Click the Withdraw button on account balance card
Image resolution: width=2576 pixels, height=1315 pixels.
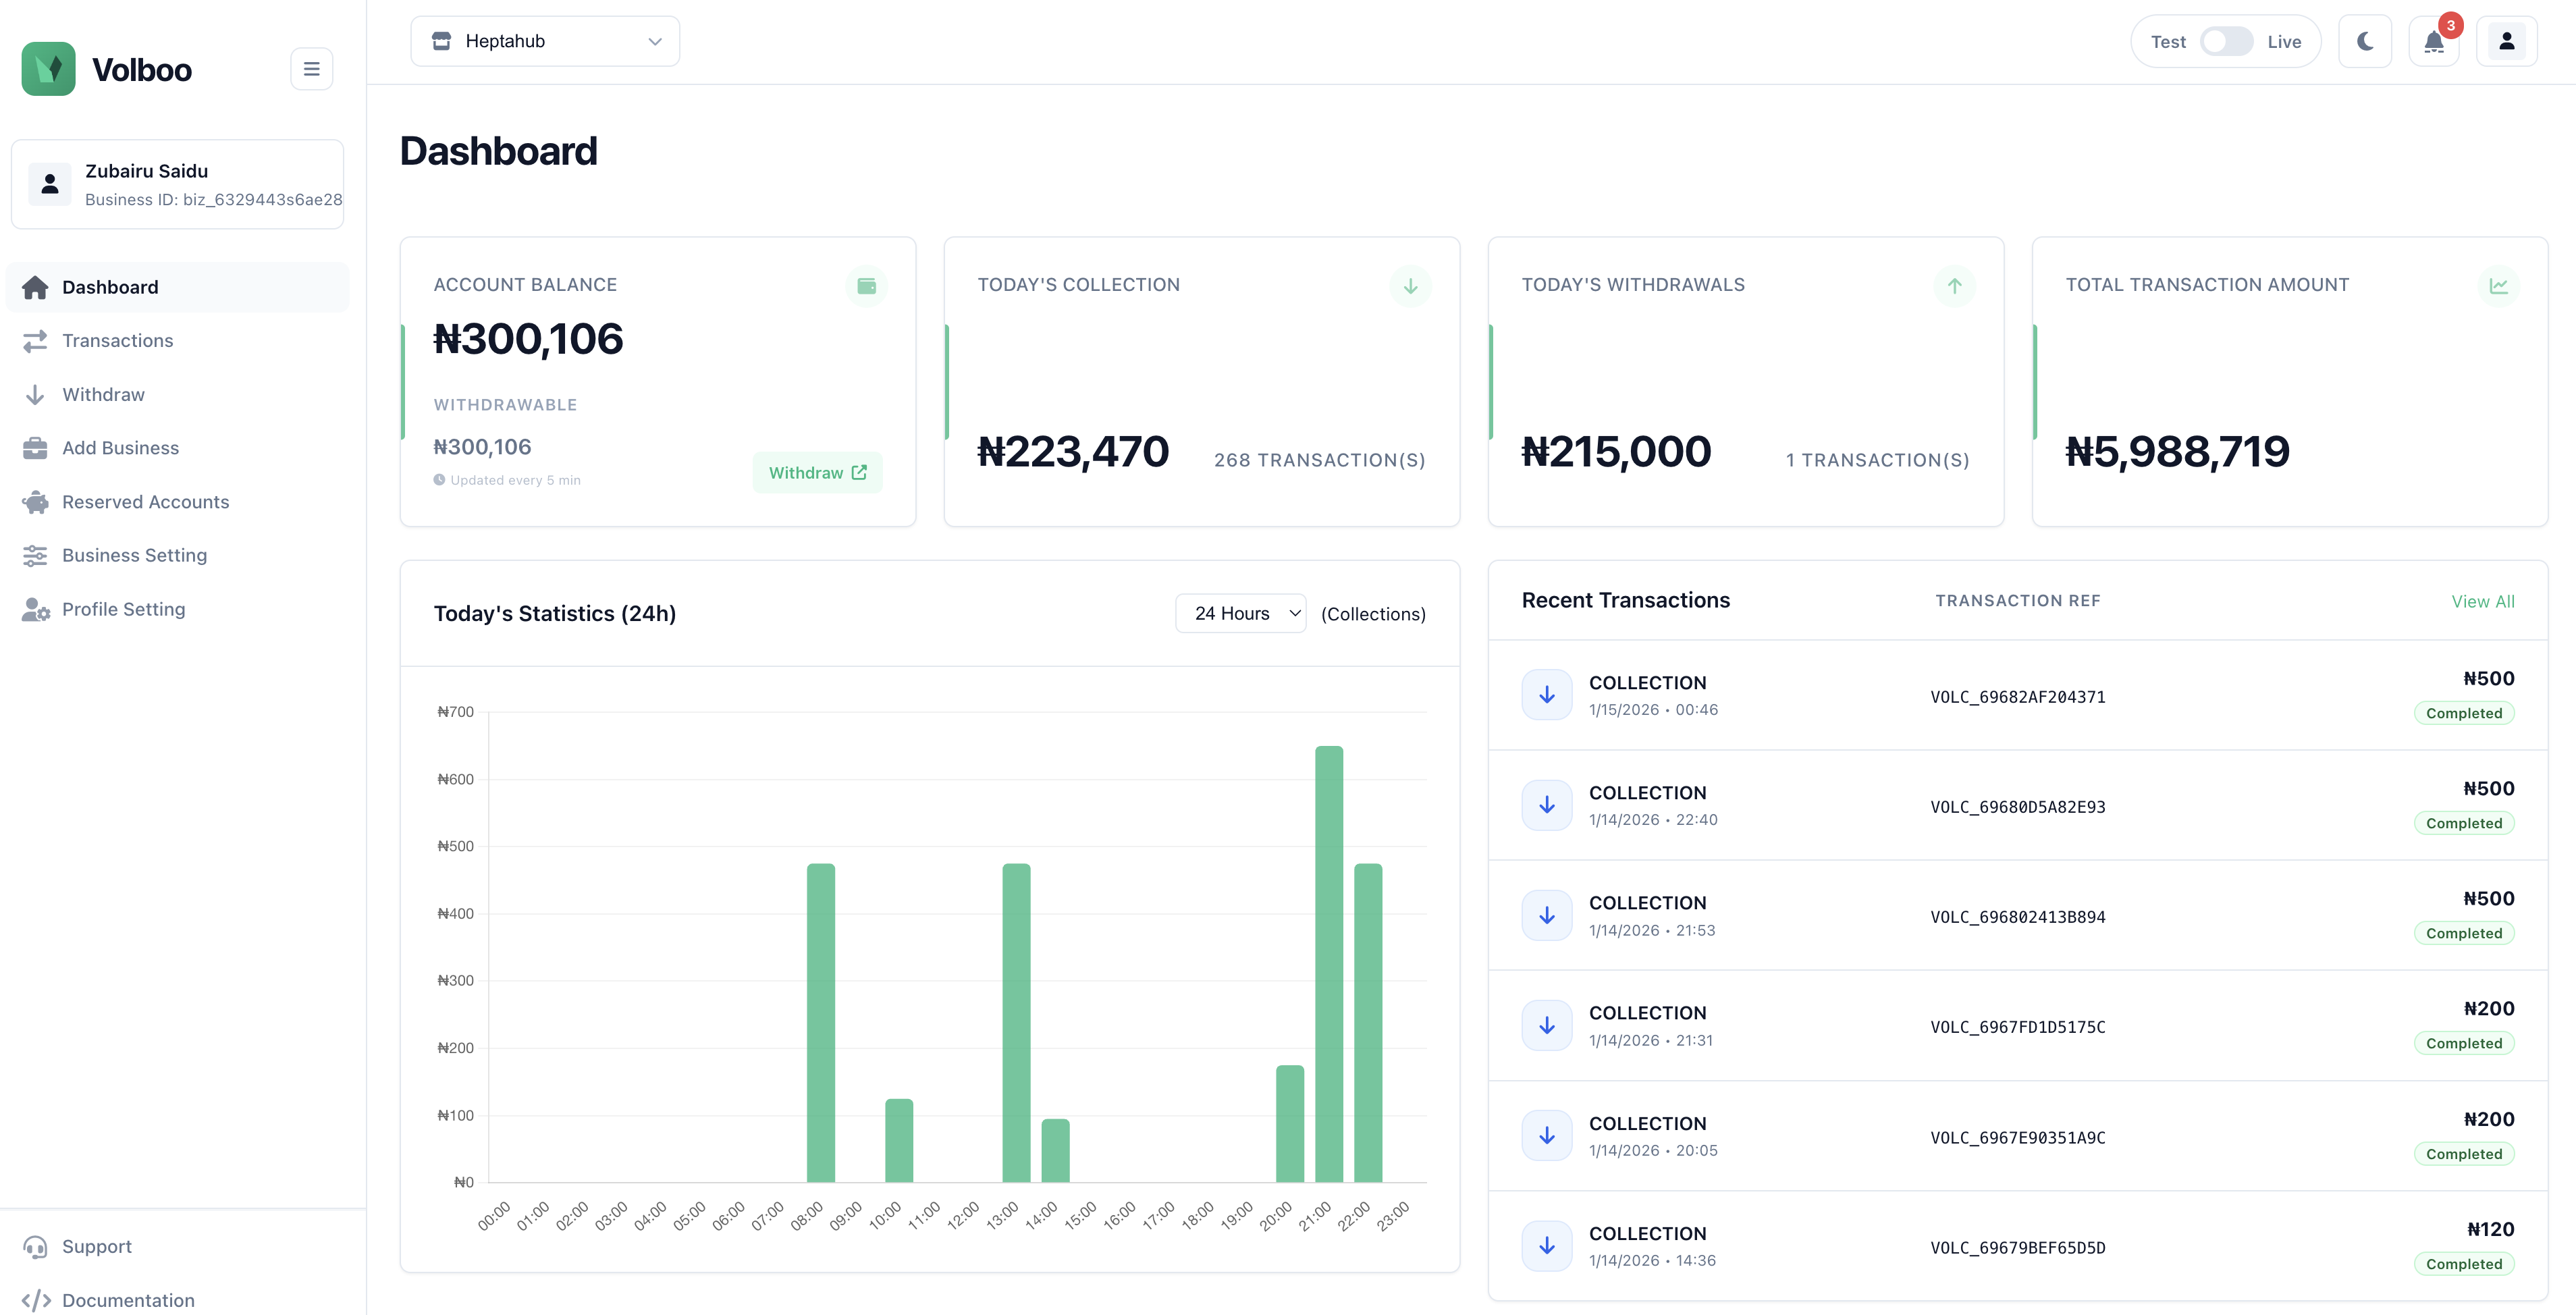click(817, 472)
